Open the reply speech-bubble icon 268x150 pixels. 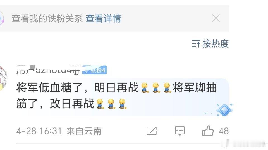tap(180, 131)
